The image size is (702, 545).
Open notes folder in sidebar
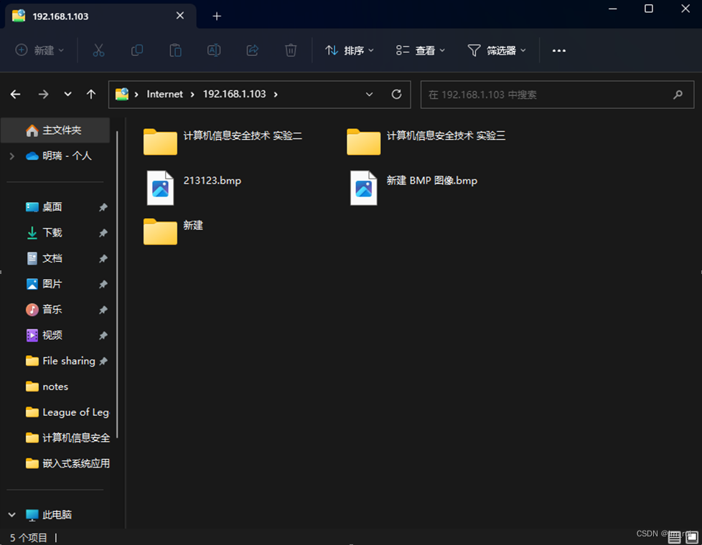pos(47,387)
